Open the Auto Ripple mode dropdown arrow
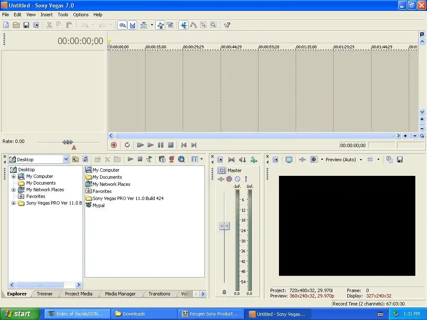This screenshot has width=427, height=320. [152, 25]
